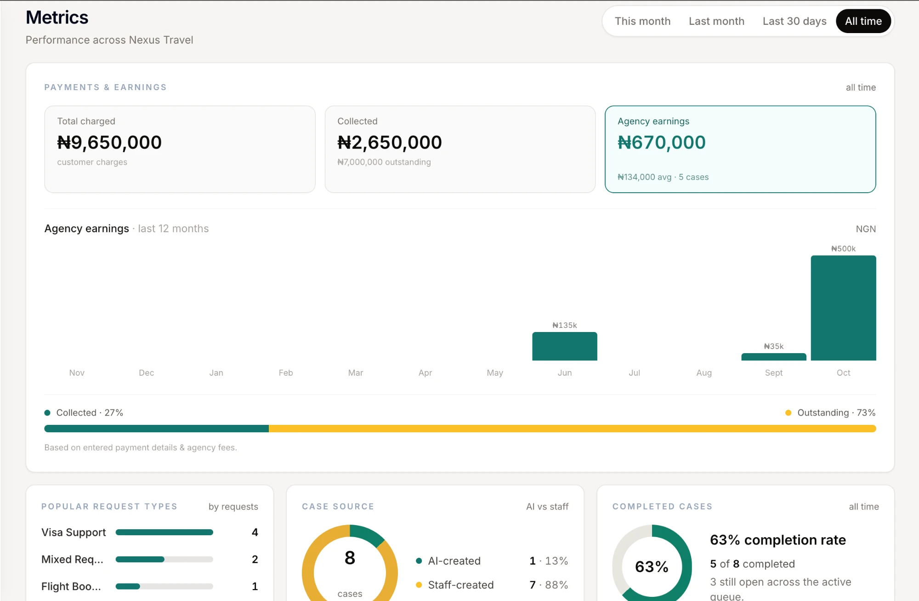The image size is (919, 601).
Task: Click 'Based on entered payment details' note
Action: 141,447
